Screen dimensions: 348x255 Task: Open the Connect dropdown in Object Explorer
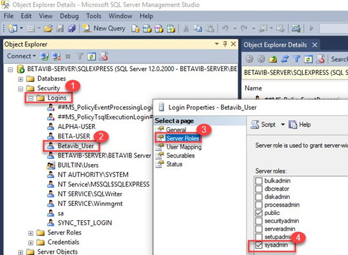[x=21, y=56]
